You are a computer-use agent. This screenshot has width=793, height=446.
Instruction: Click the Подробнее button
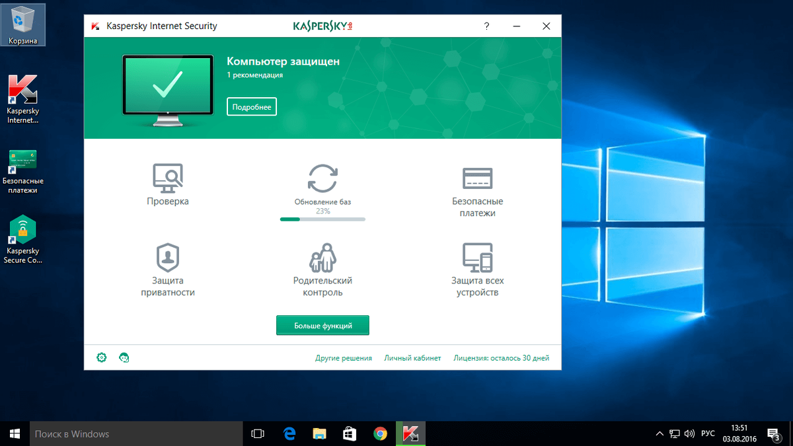pyautogui.click(x=252, y=106)
